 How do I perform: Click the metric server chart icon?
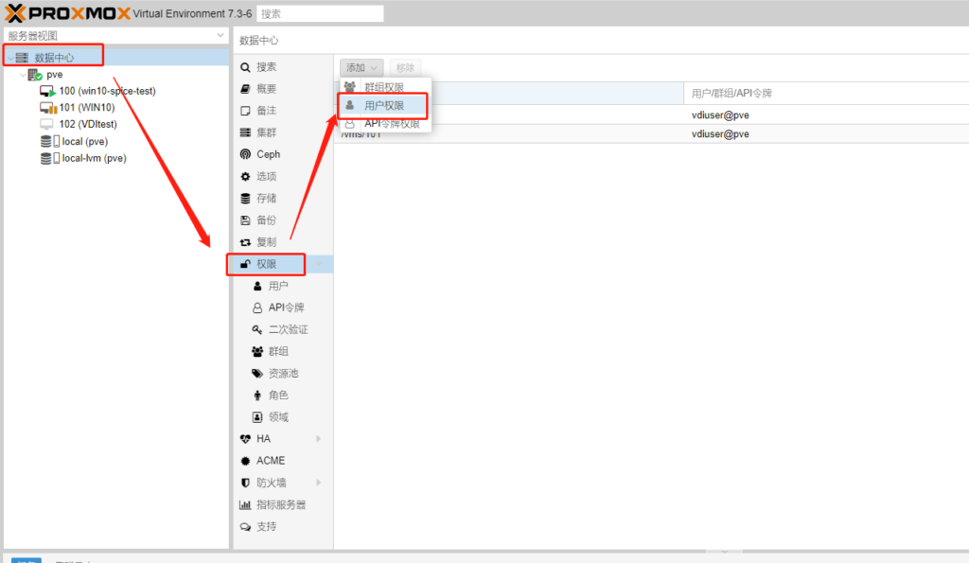coord(245,505)
